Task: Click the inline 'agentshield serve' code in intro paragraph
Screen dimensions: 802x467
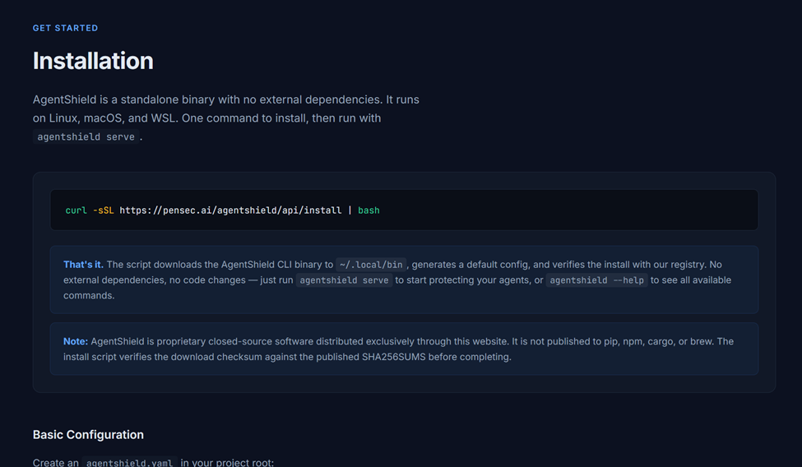Action: [86, 136]
